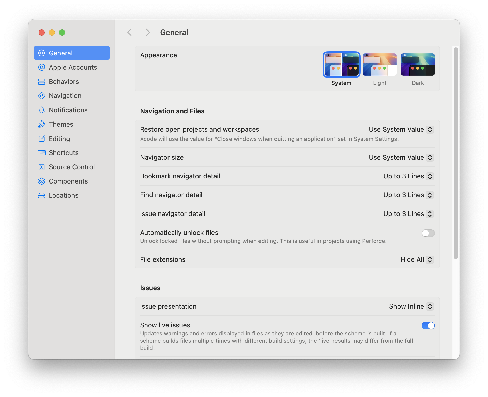Screen dimensions: 488x397
Task: Click the Source Control icon
Action: point(41,167)
